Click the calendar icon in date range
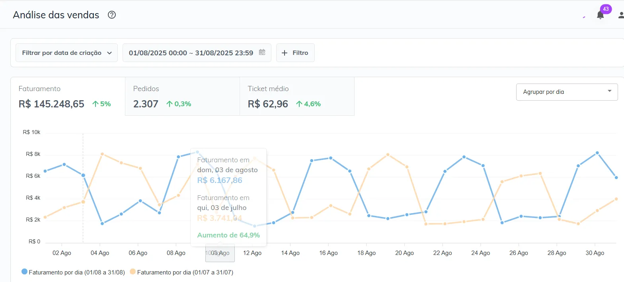 click(x=262, y=53)
